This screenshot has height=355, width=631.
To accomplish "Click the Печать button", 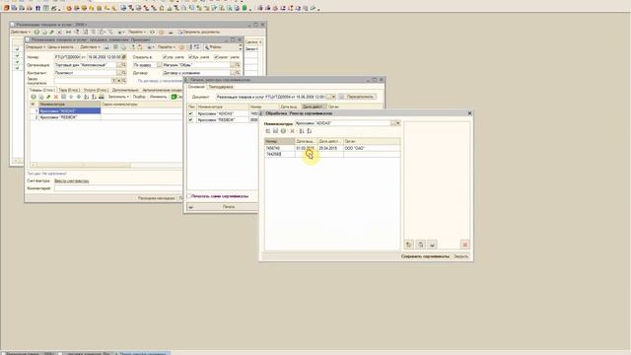I will coord(222,206).
